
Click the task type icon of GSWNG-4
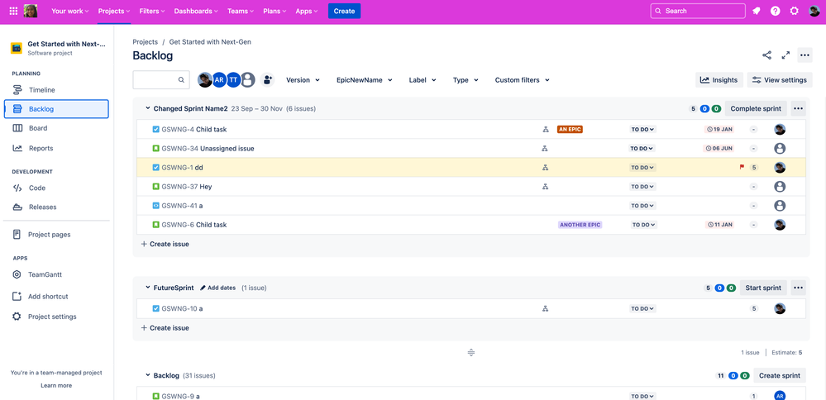(156, 130)
